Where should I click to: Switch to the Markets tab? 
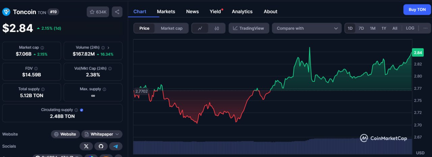tap(166, 11)
